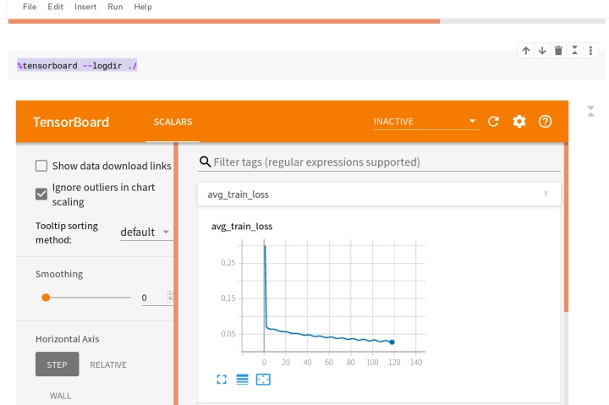This screenshot has width=609, height=405.
Task: Adjust the Smoothing slider handle
Action: [x=46, y=298]
